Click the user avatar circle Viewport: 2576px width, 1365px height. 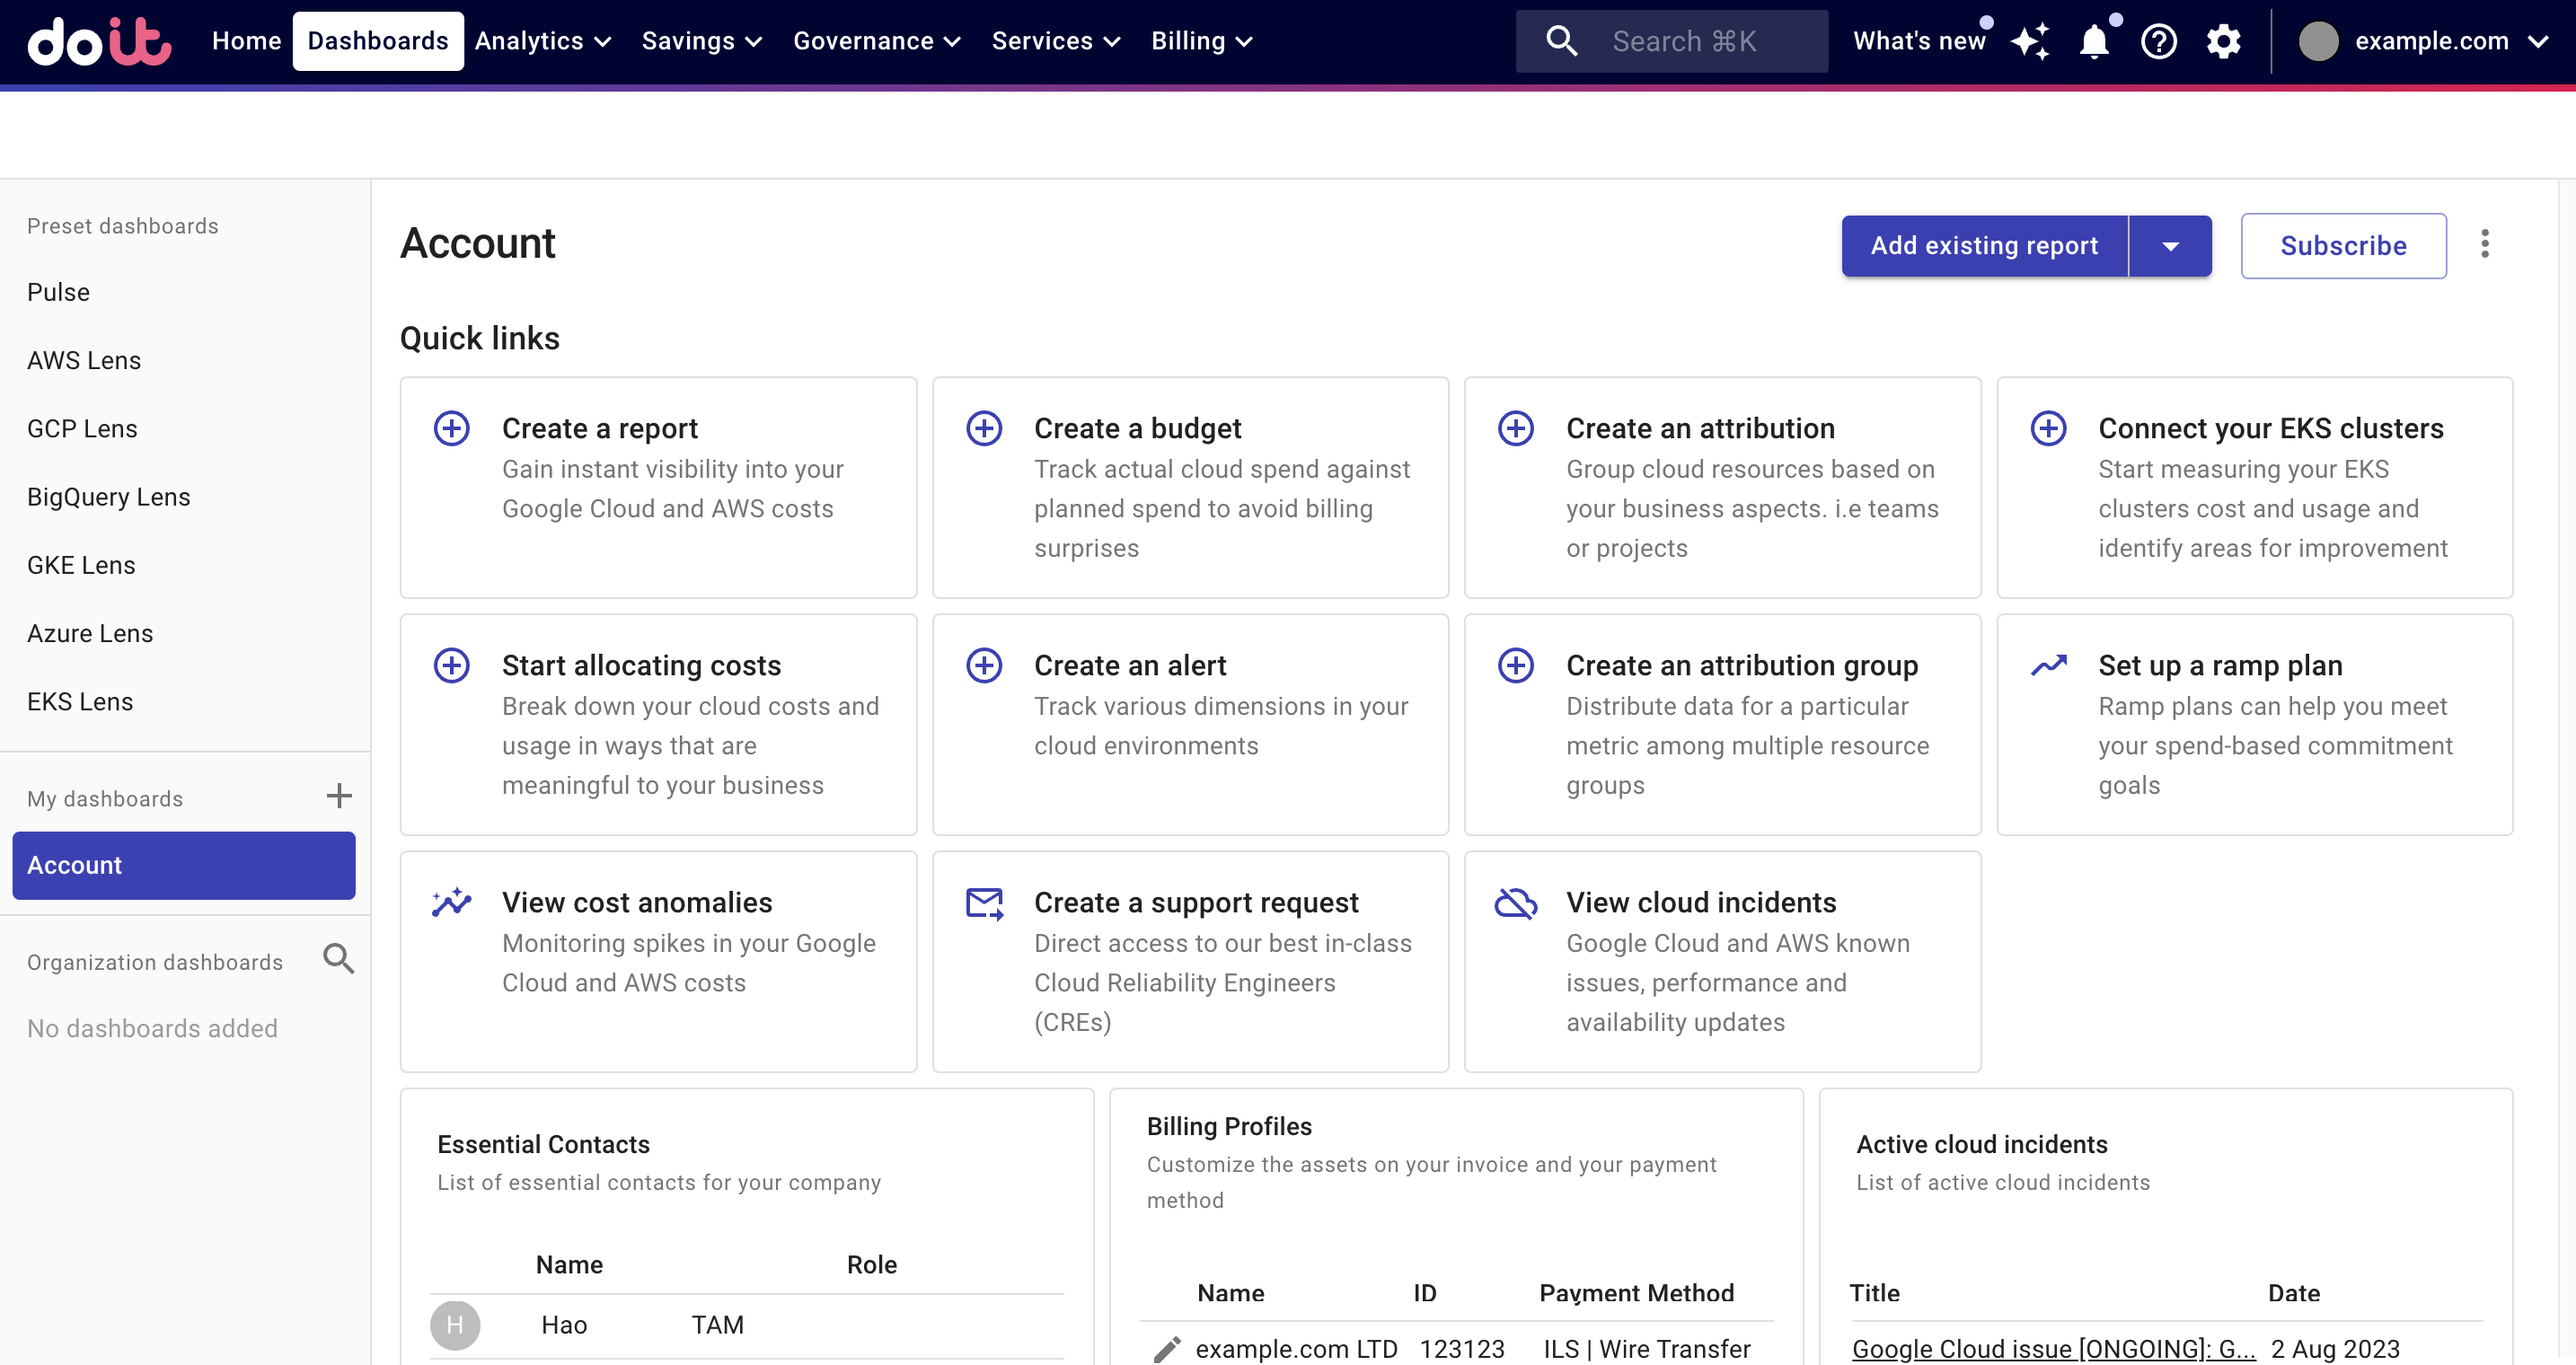[x=2318, y=41]
